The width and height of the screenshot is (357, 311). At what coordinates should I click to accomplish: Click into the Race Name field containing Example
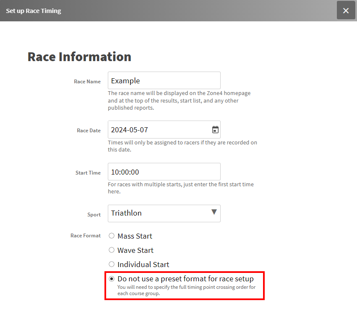(x=164, y=81)
